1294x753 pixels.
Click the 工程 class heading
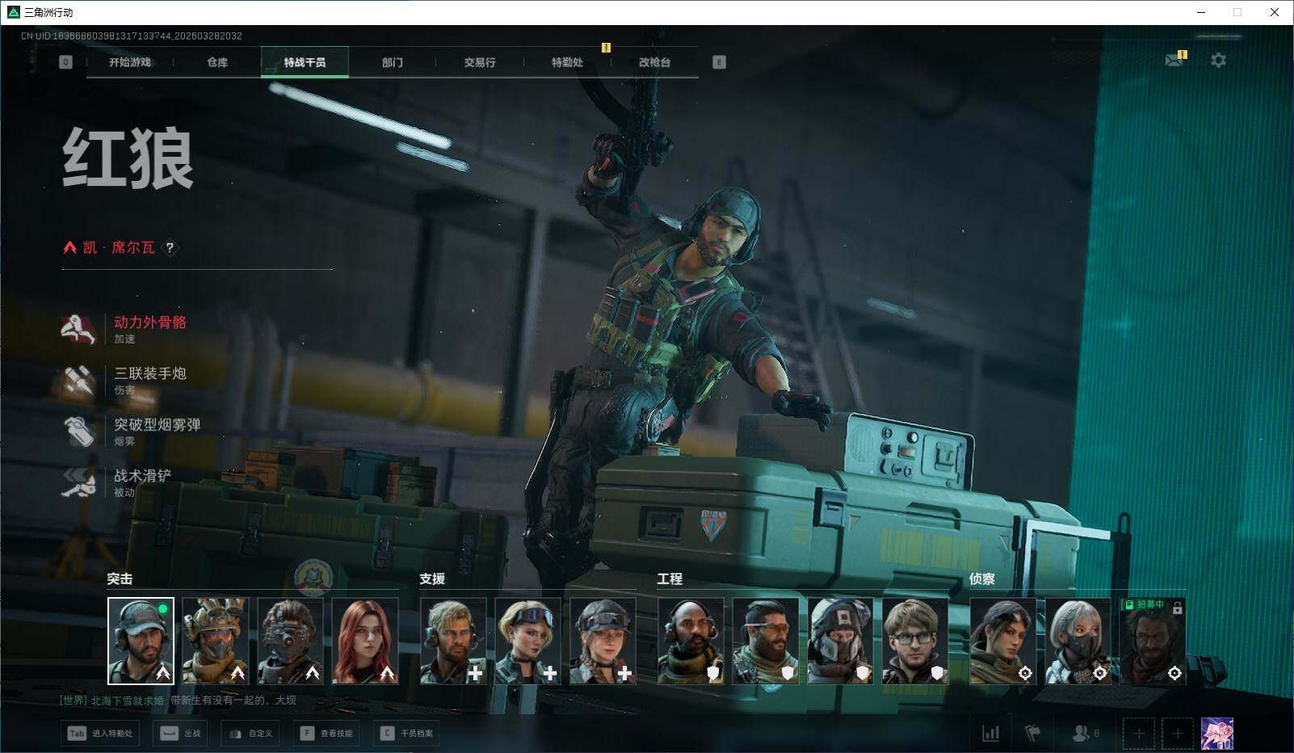(670, 578)
